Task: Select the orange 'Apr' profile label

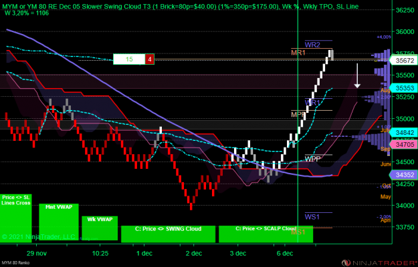Action: coord(386,220)
